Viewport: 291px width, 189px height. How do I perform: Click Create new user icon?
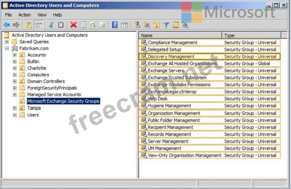[x=137, y=25]
